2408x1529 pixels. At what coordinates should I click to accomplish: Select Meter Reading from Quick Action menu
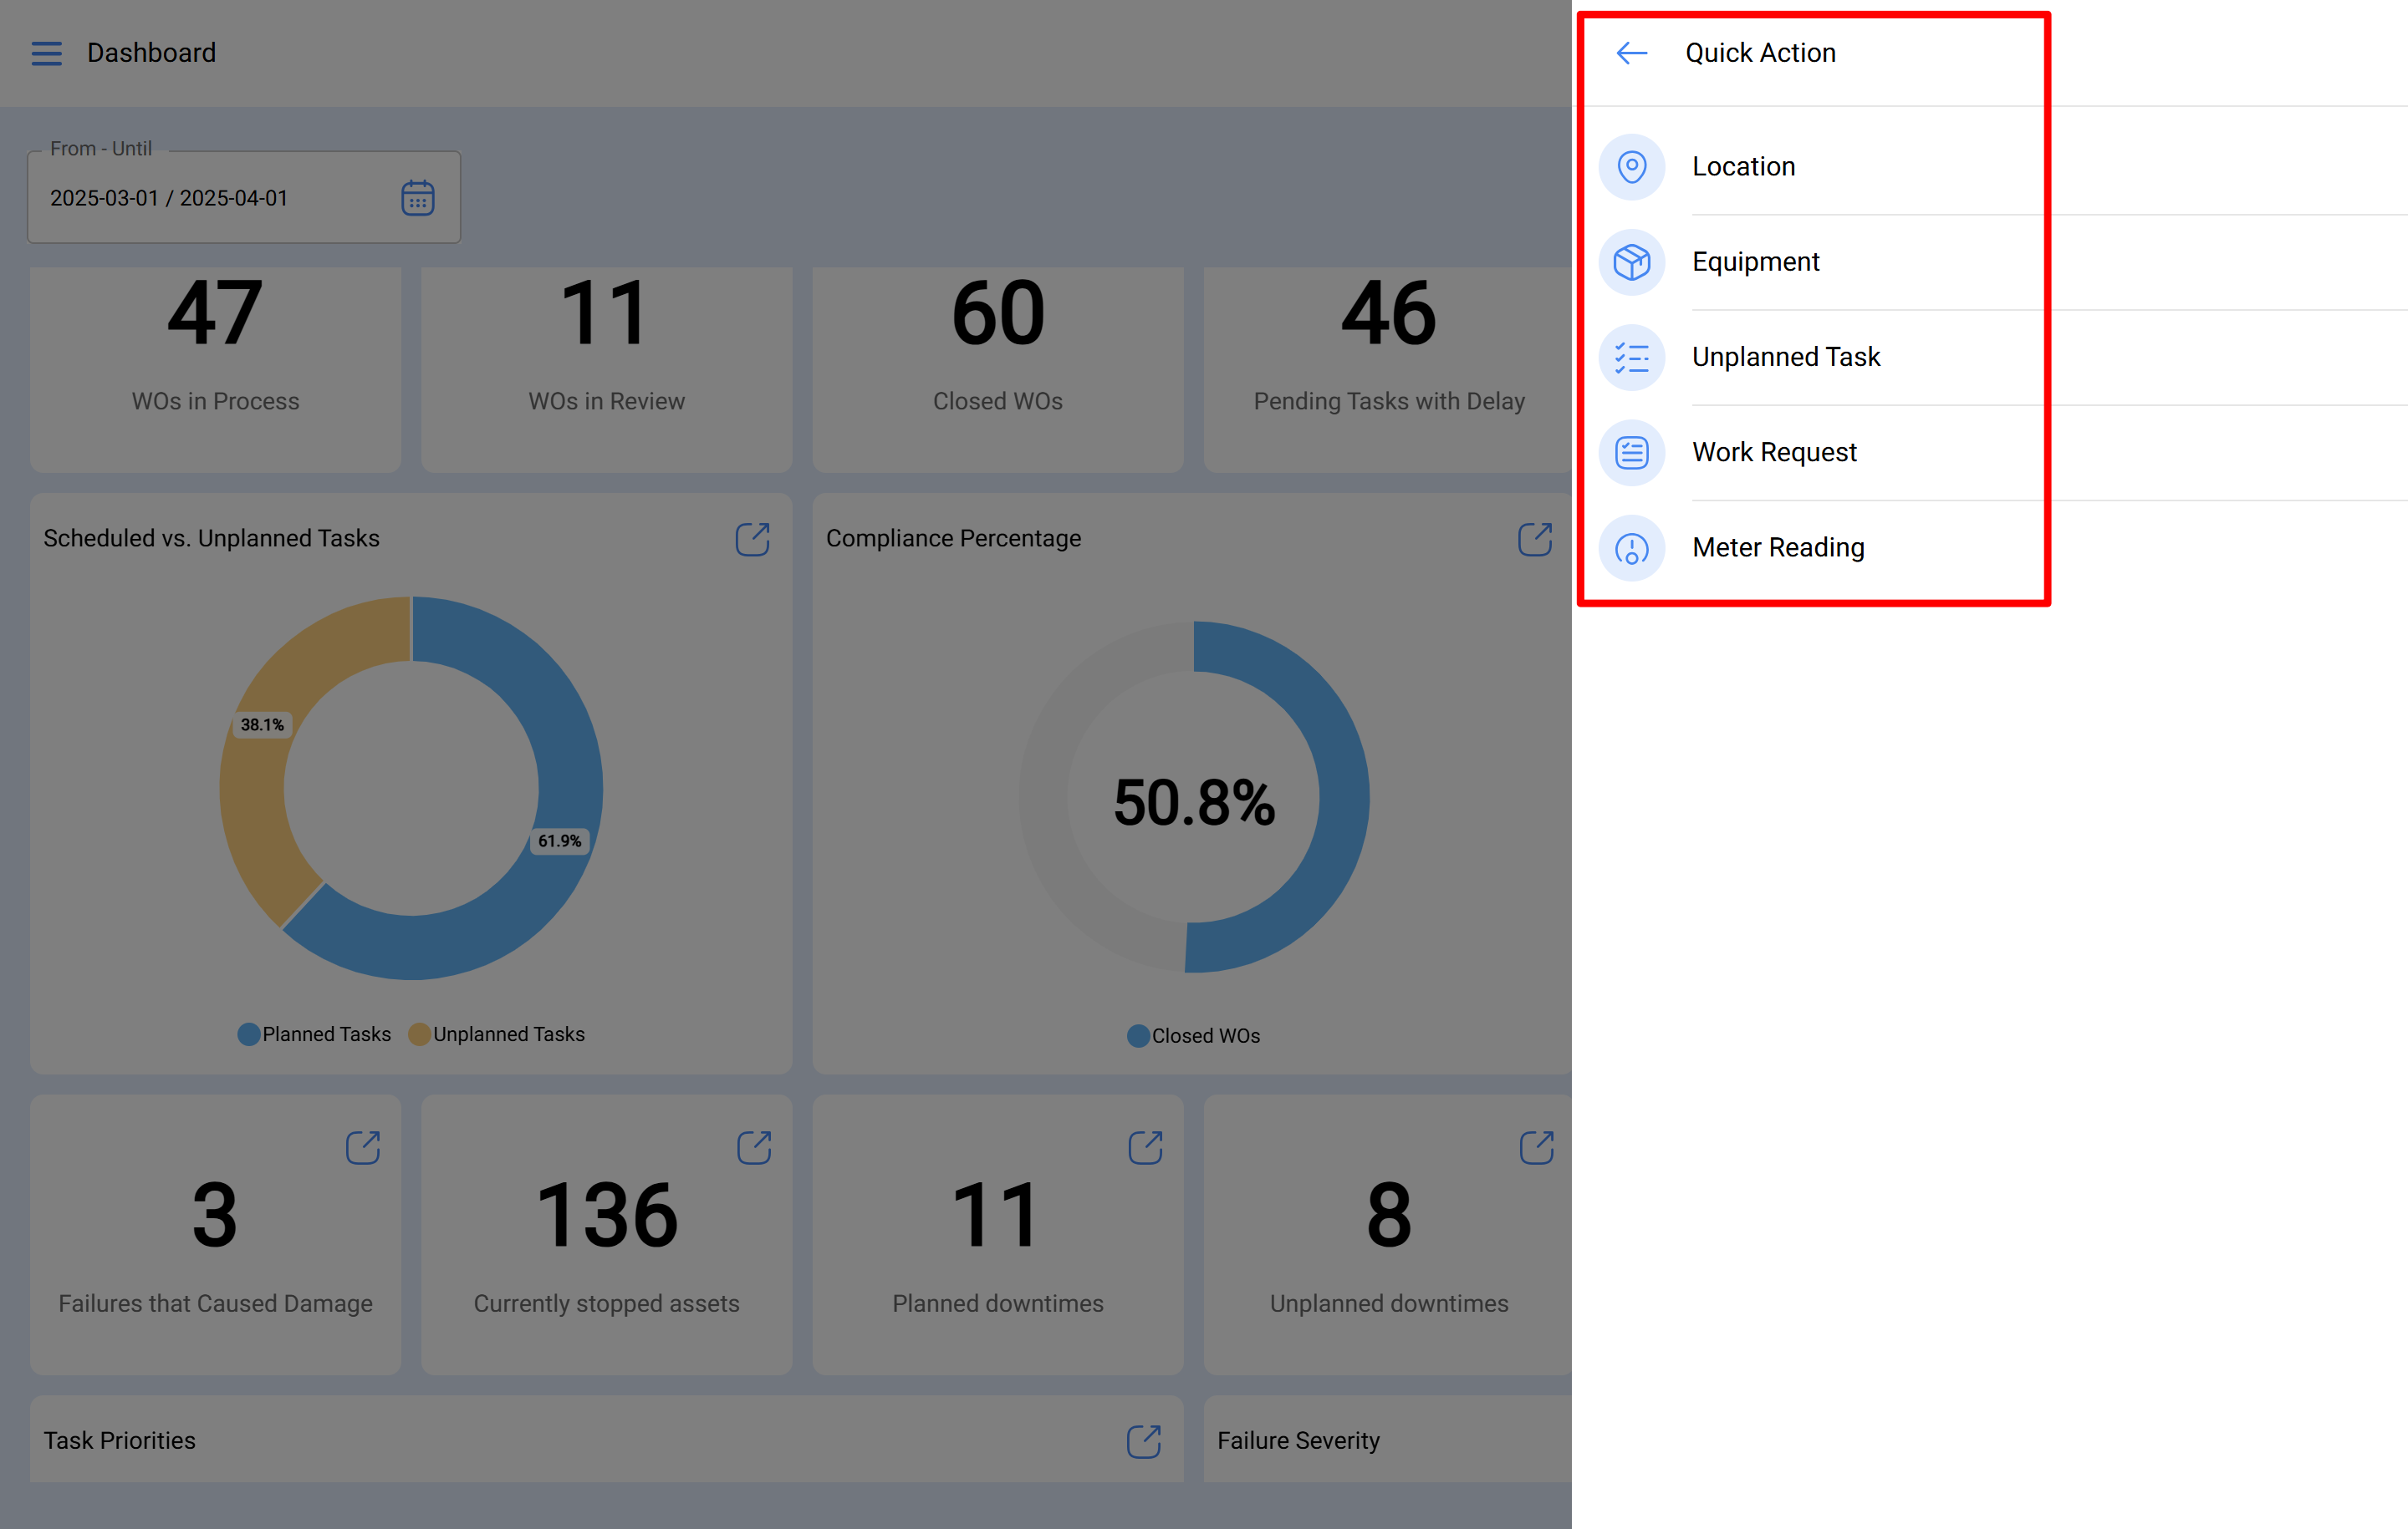pos(1778,547)
